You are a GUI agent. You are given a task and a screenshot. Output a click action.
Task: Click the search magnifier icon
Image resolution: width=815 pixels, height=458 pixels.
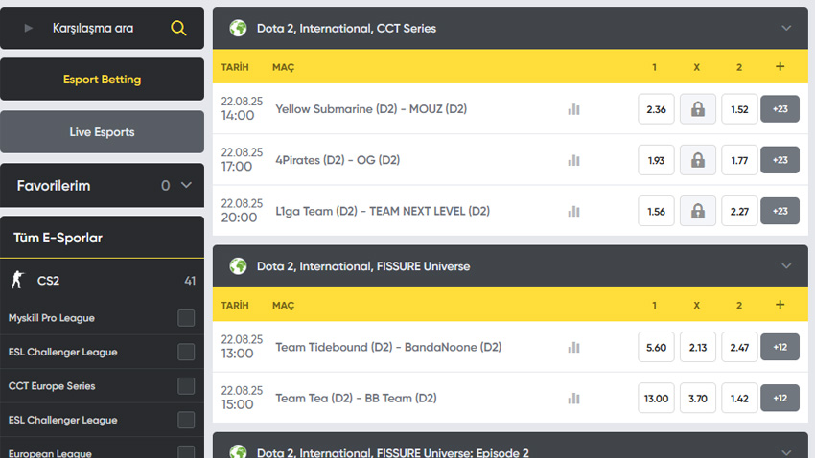point(178,29)
